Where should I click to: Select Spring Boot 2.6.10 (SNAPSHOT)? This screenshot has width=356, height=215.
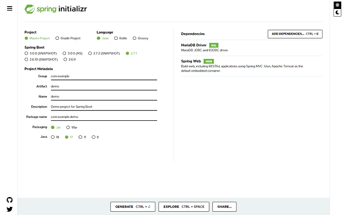pos(41,60)
